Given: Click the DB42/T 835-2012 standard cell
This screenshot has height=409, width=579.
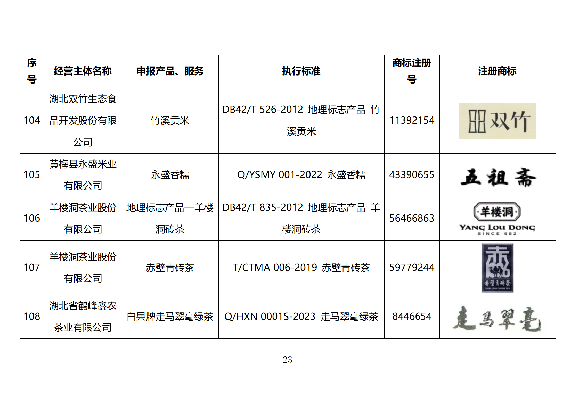Looking at the screenshot, I should click(301, 219).
